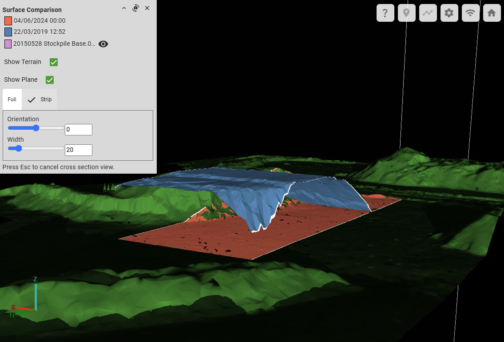
Task: Toggle visibility of Stockpile Base surface
Action: 103,44
